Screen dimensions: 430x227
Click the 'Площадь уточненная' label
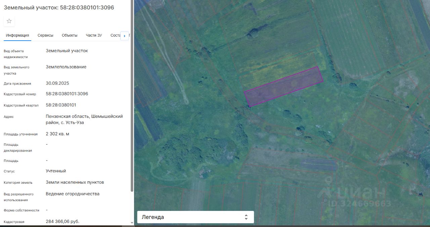click(x=20, y=134)
